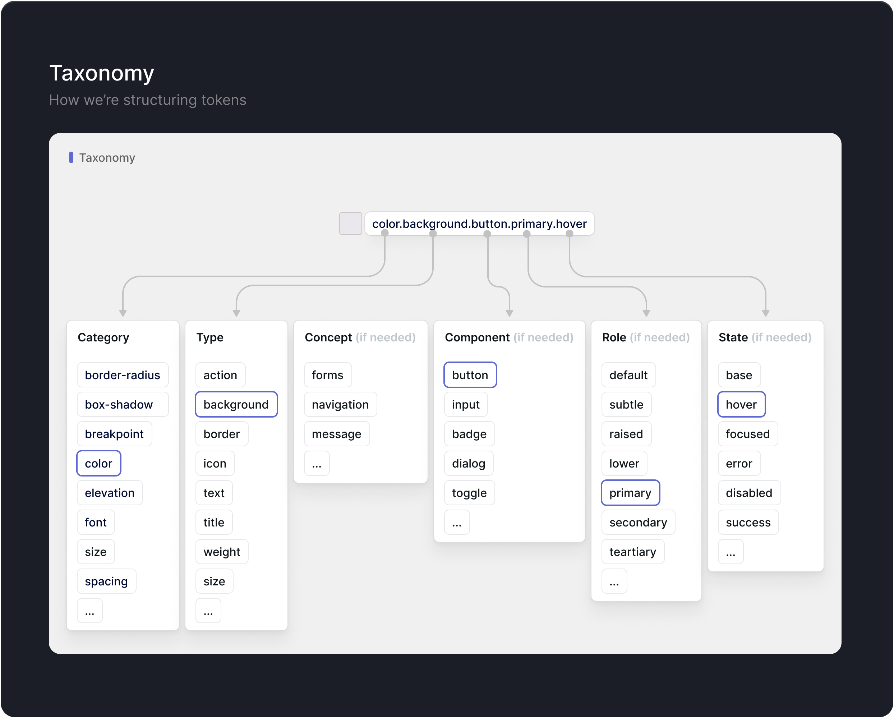
Task: Select the border-radius category chip
Action: [x=122, y=375]
